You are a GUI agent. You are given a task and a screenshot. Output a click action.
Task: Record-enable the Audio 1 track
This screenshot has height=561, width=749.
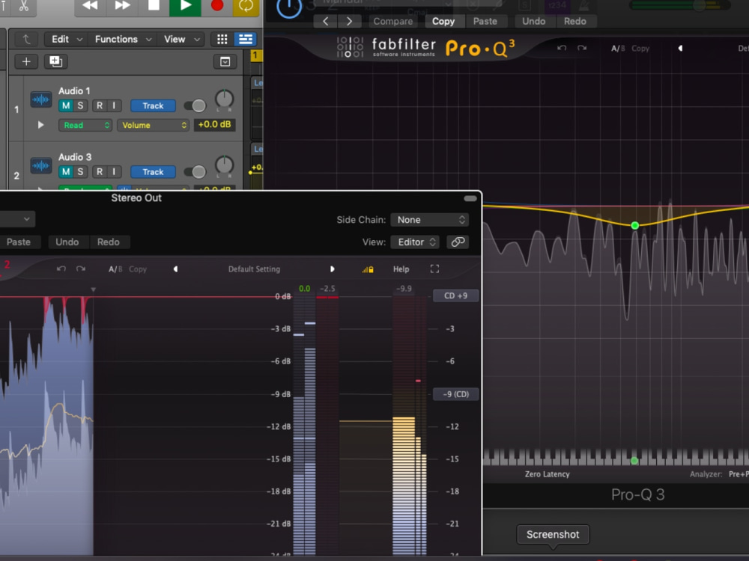(100, 105)
